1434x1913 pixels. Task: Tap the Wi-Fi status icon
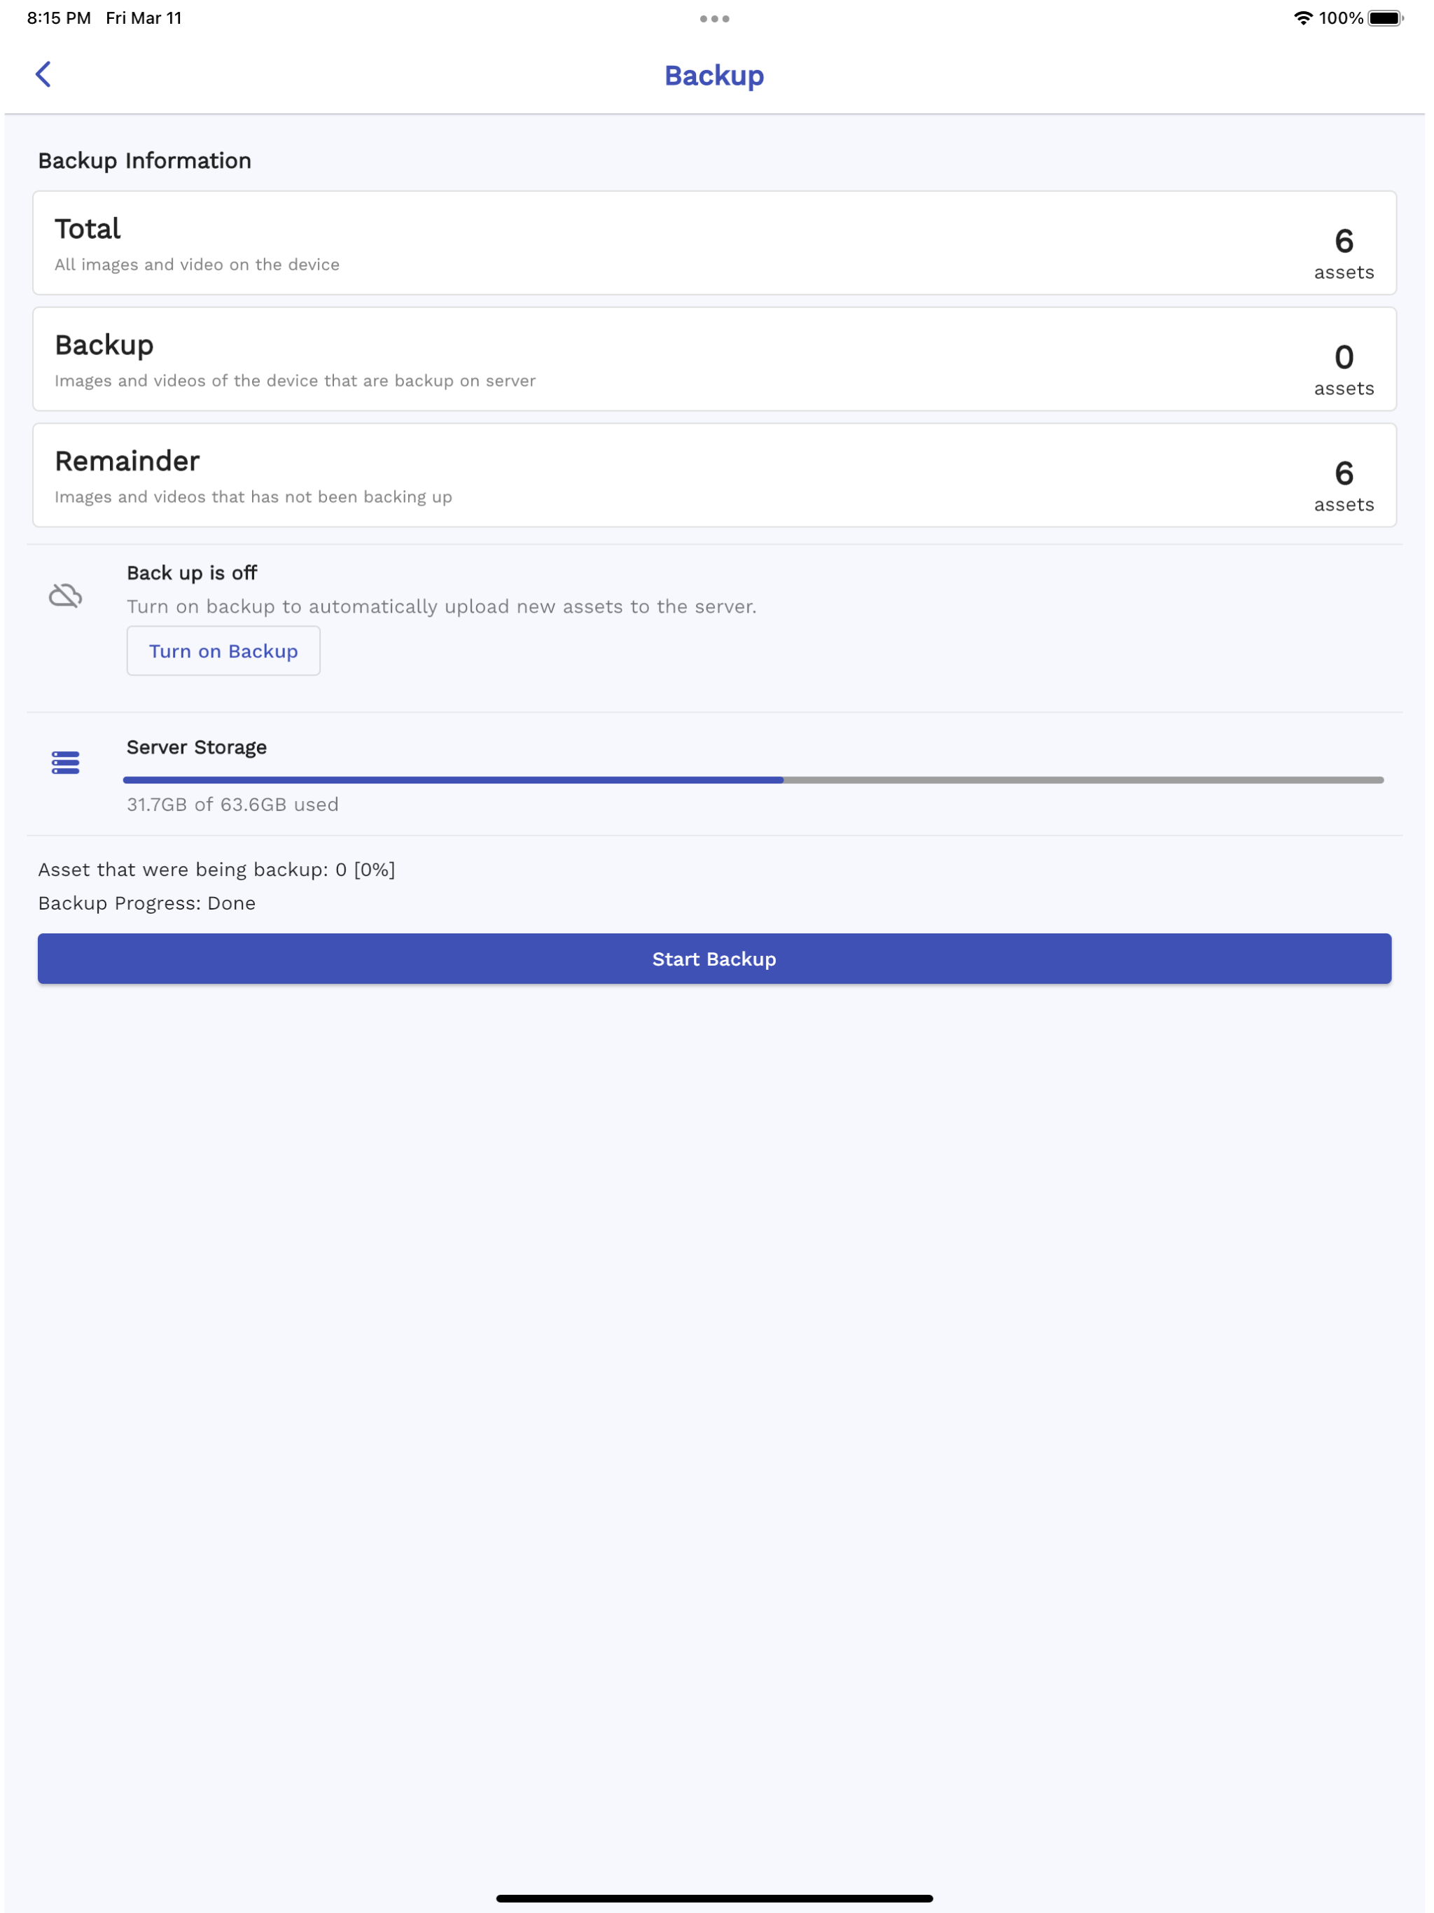tap(1301, 16)
